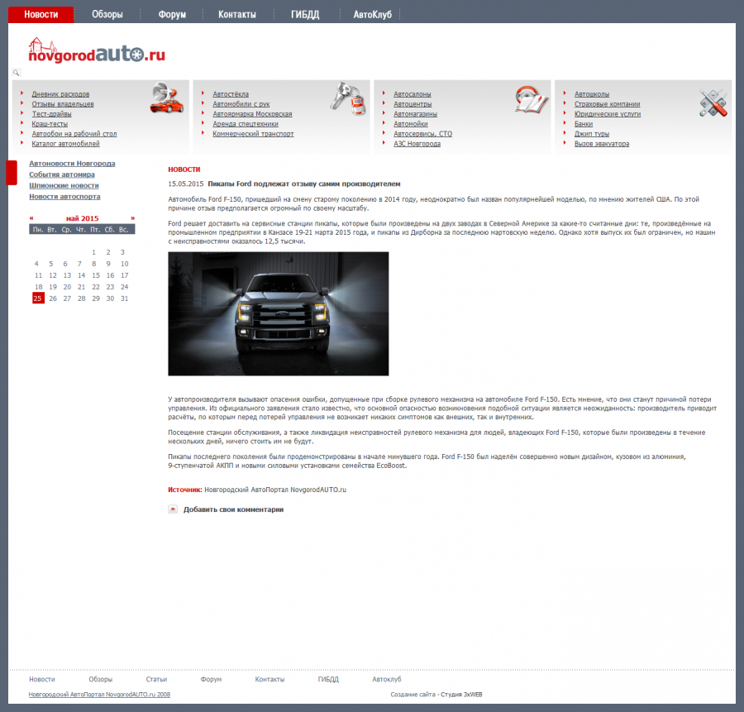Click the small search magnifier icon
744x712 pixels.
16,74
